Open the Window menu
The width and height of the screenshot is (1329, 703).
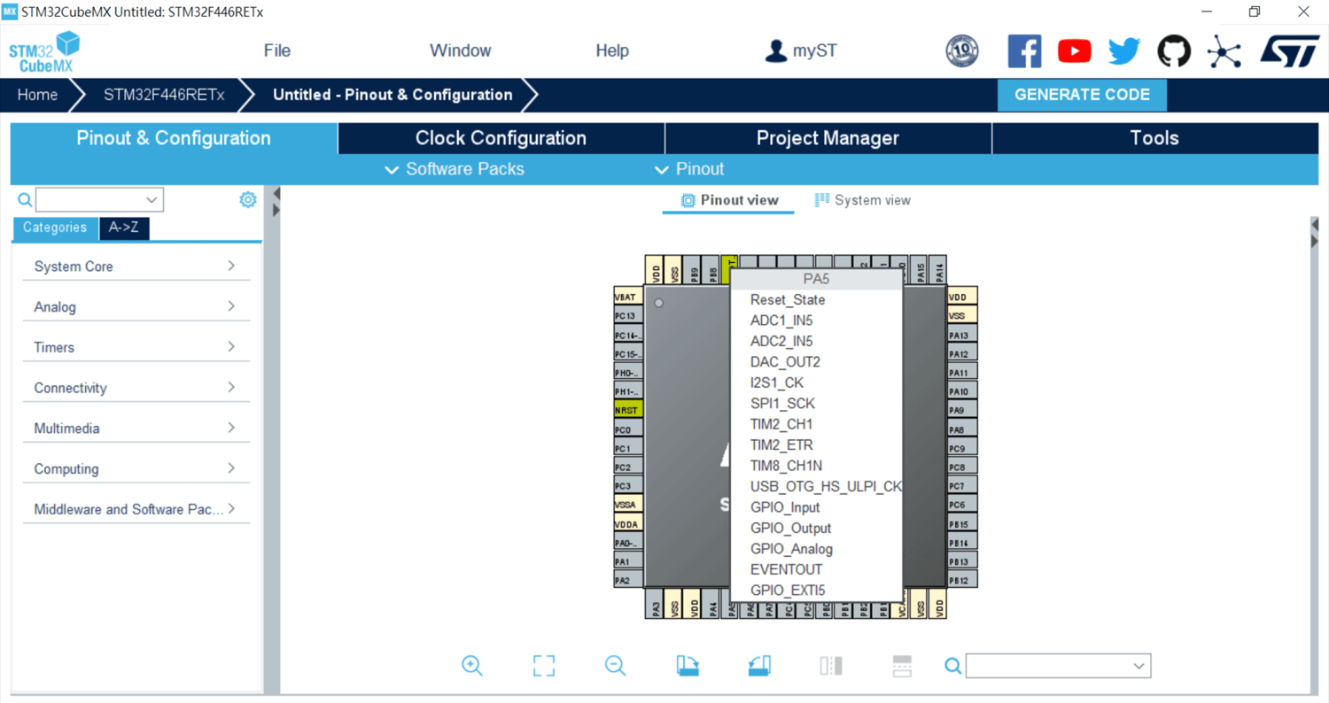coord(460,50)
